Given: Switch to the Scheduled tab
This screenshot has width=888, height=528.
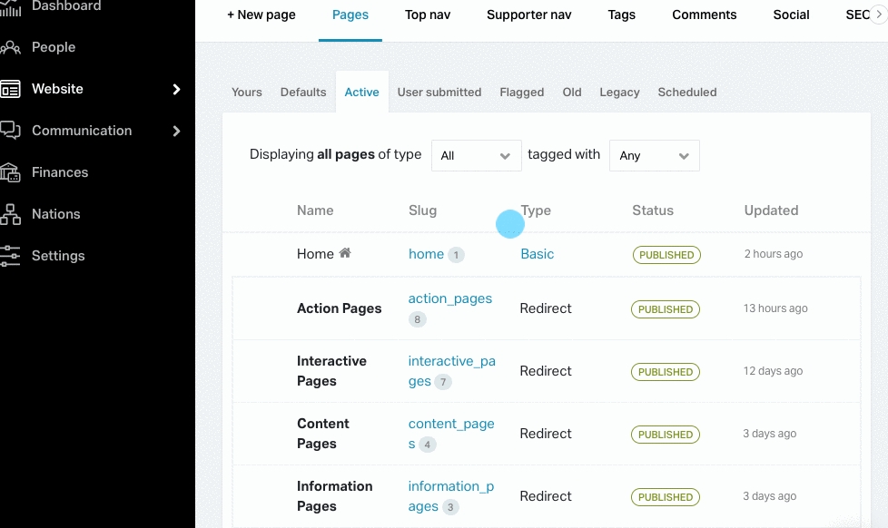Looking at the screenshot, I should (687, 92).
